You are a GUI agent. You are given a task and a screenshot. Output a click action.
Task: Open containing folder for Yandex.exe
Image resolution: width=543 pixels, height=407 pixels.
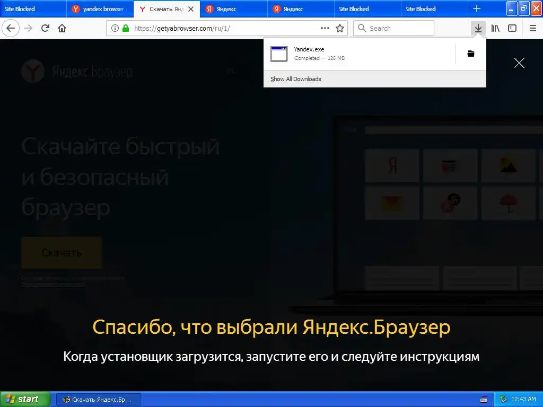471,54
